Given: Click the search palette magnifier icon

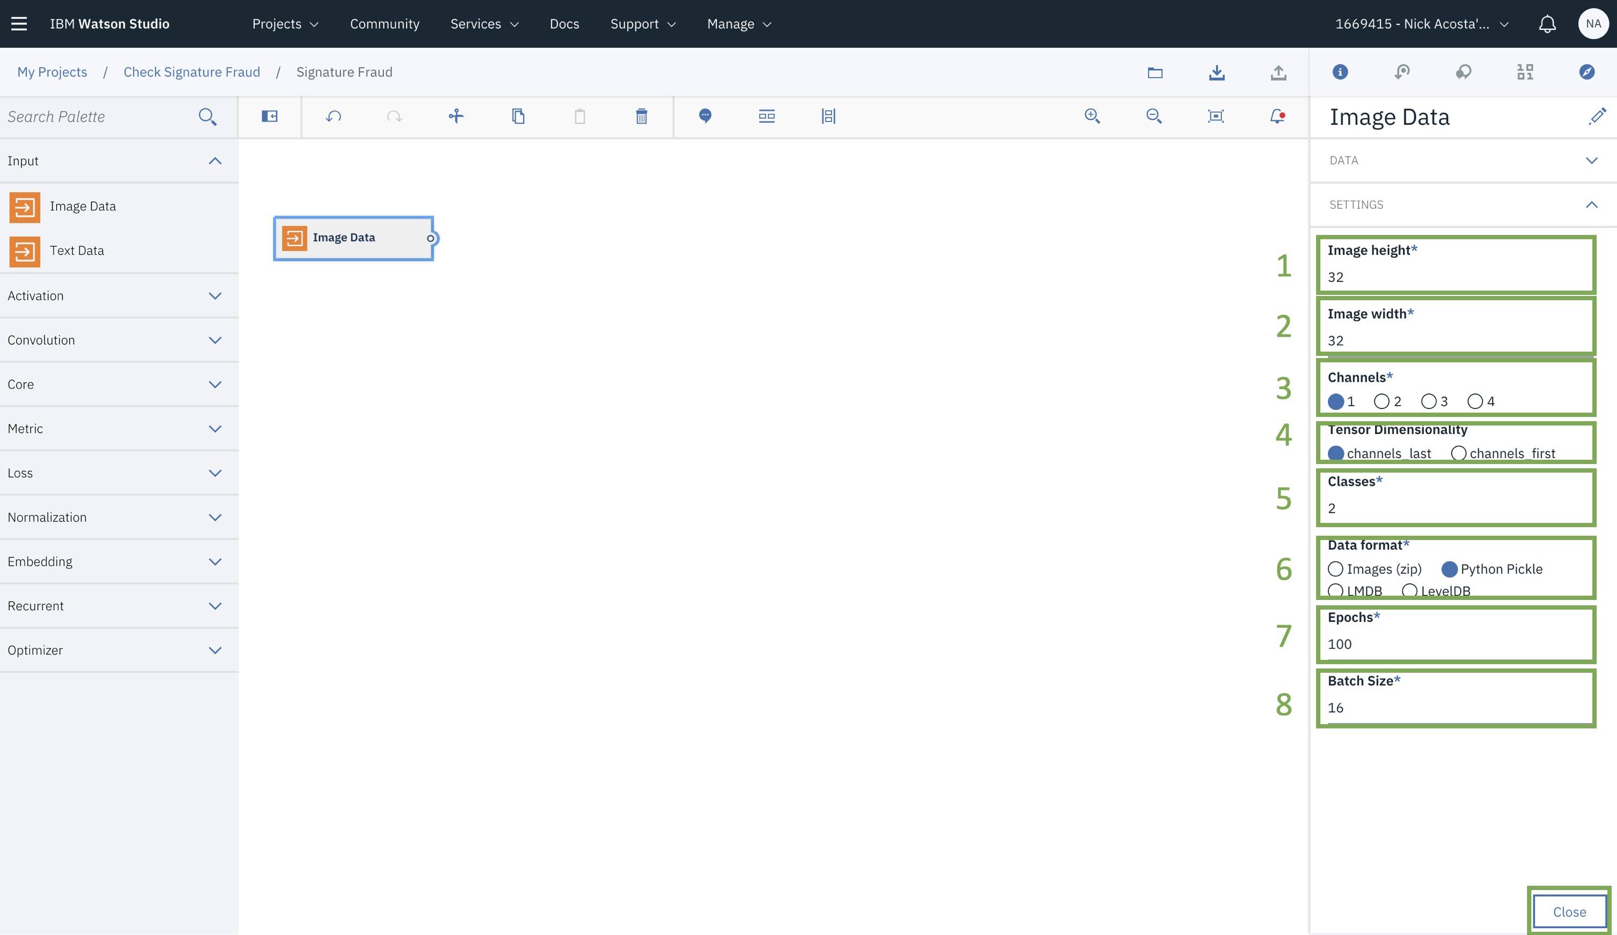Looking at the screenshot, I should pyautogui.click(x=207, y=117).
